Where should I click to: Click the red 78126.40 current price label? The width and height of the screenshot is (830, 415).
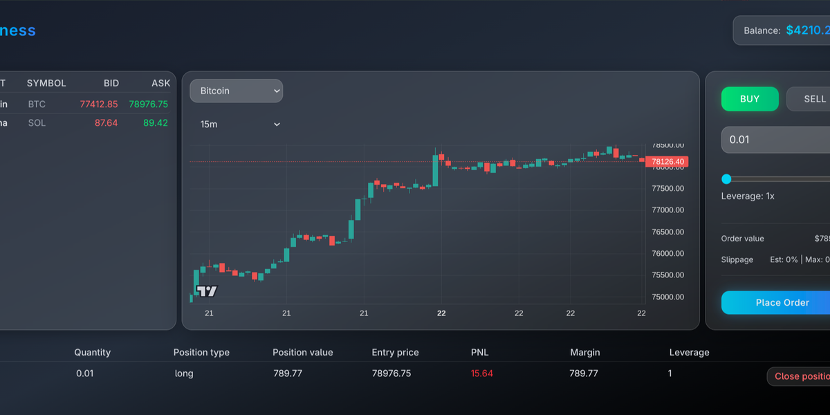coord(667,162)
